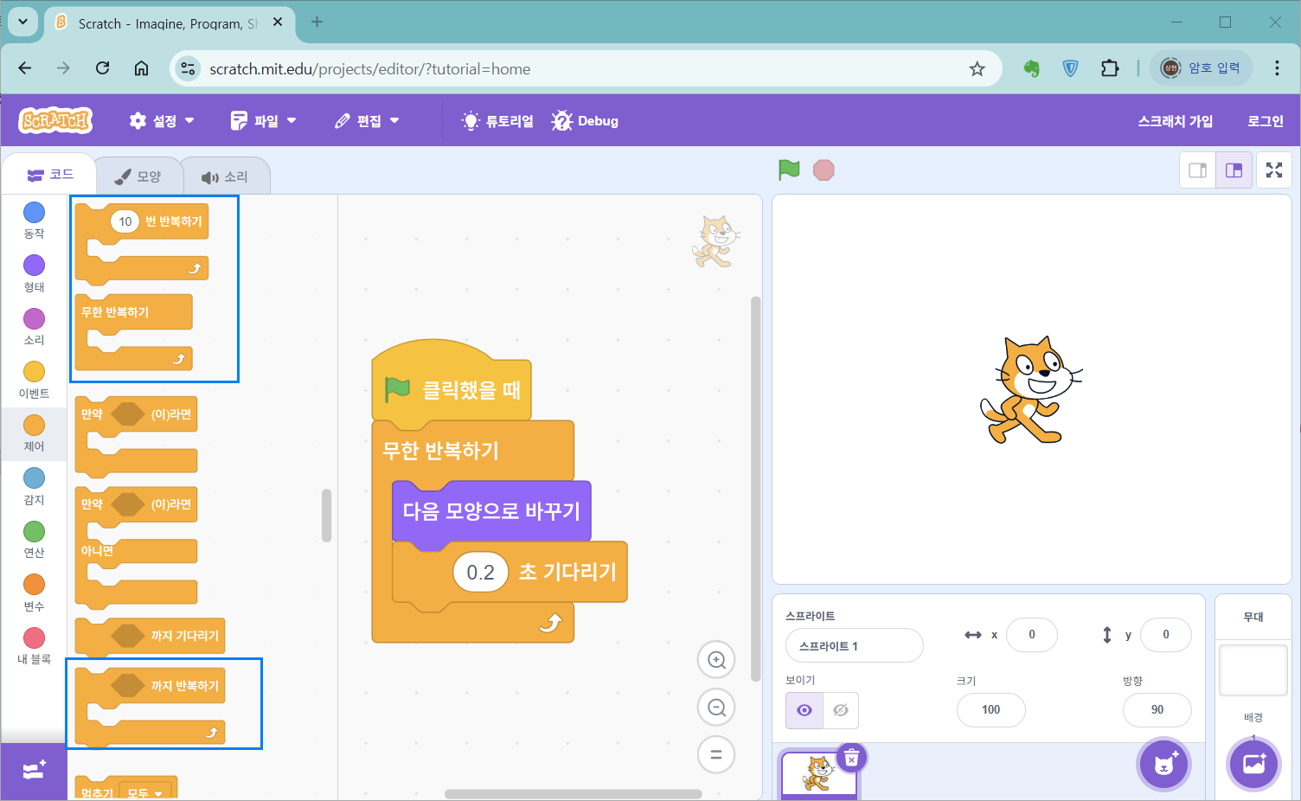Screen dimensions: 1301x801
Task: Switch to small stage layout
Action: pyautogui.click(x=1197, y=170)
